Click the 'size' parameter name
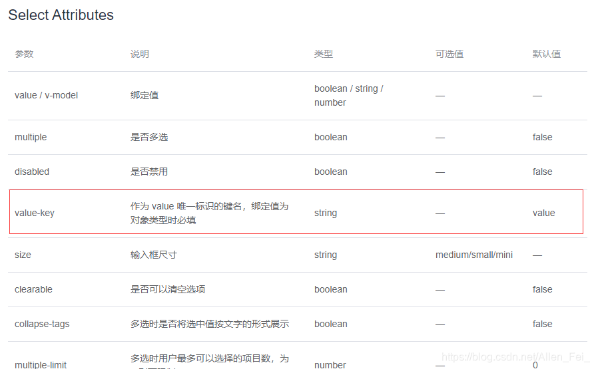The image size is (596, 369). pyautogui.click(x=23, y=255)
